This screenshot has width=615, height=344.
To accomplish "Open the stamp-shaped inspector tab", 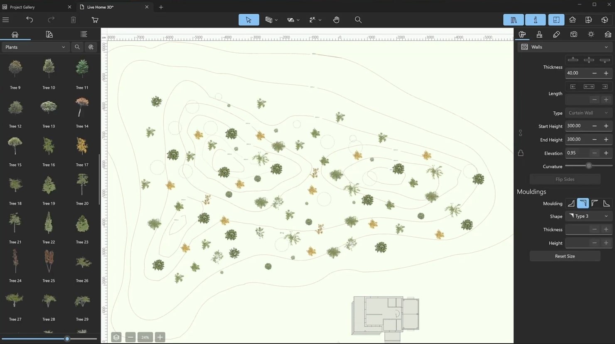I will (539, 34).
